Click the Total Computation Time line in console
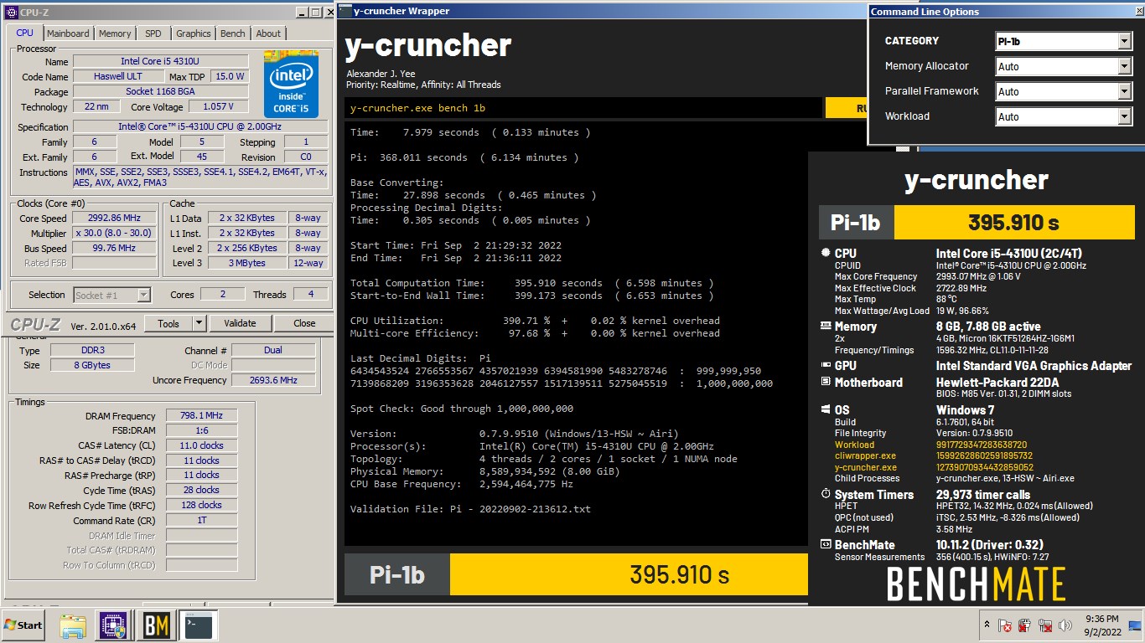Image resolution: width=1145 pixels, height=643 pixels. [x=532, y=283]
